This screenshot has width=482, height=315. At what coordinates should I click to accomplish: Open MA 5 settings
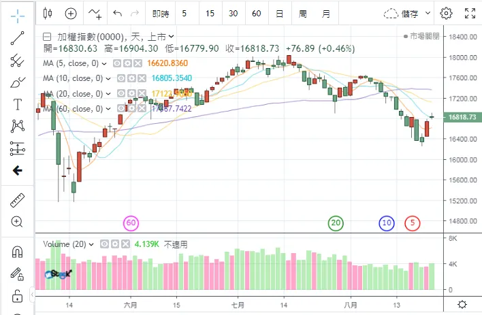[x=127, y=64]
